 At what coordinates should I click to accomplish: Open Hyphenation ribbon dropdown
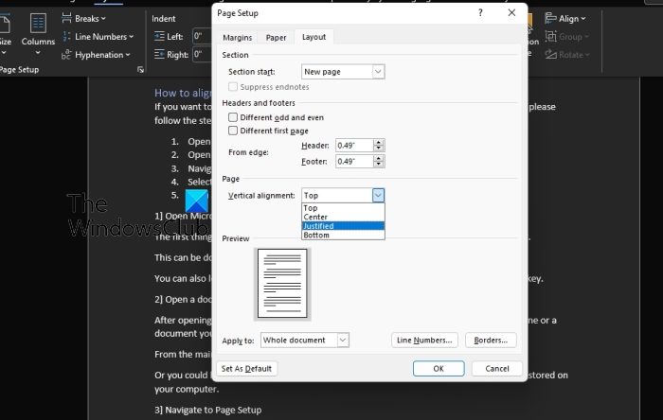(96, 55)
